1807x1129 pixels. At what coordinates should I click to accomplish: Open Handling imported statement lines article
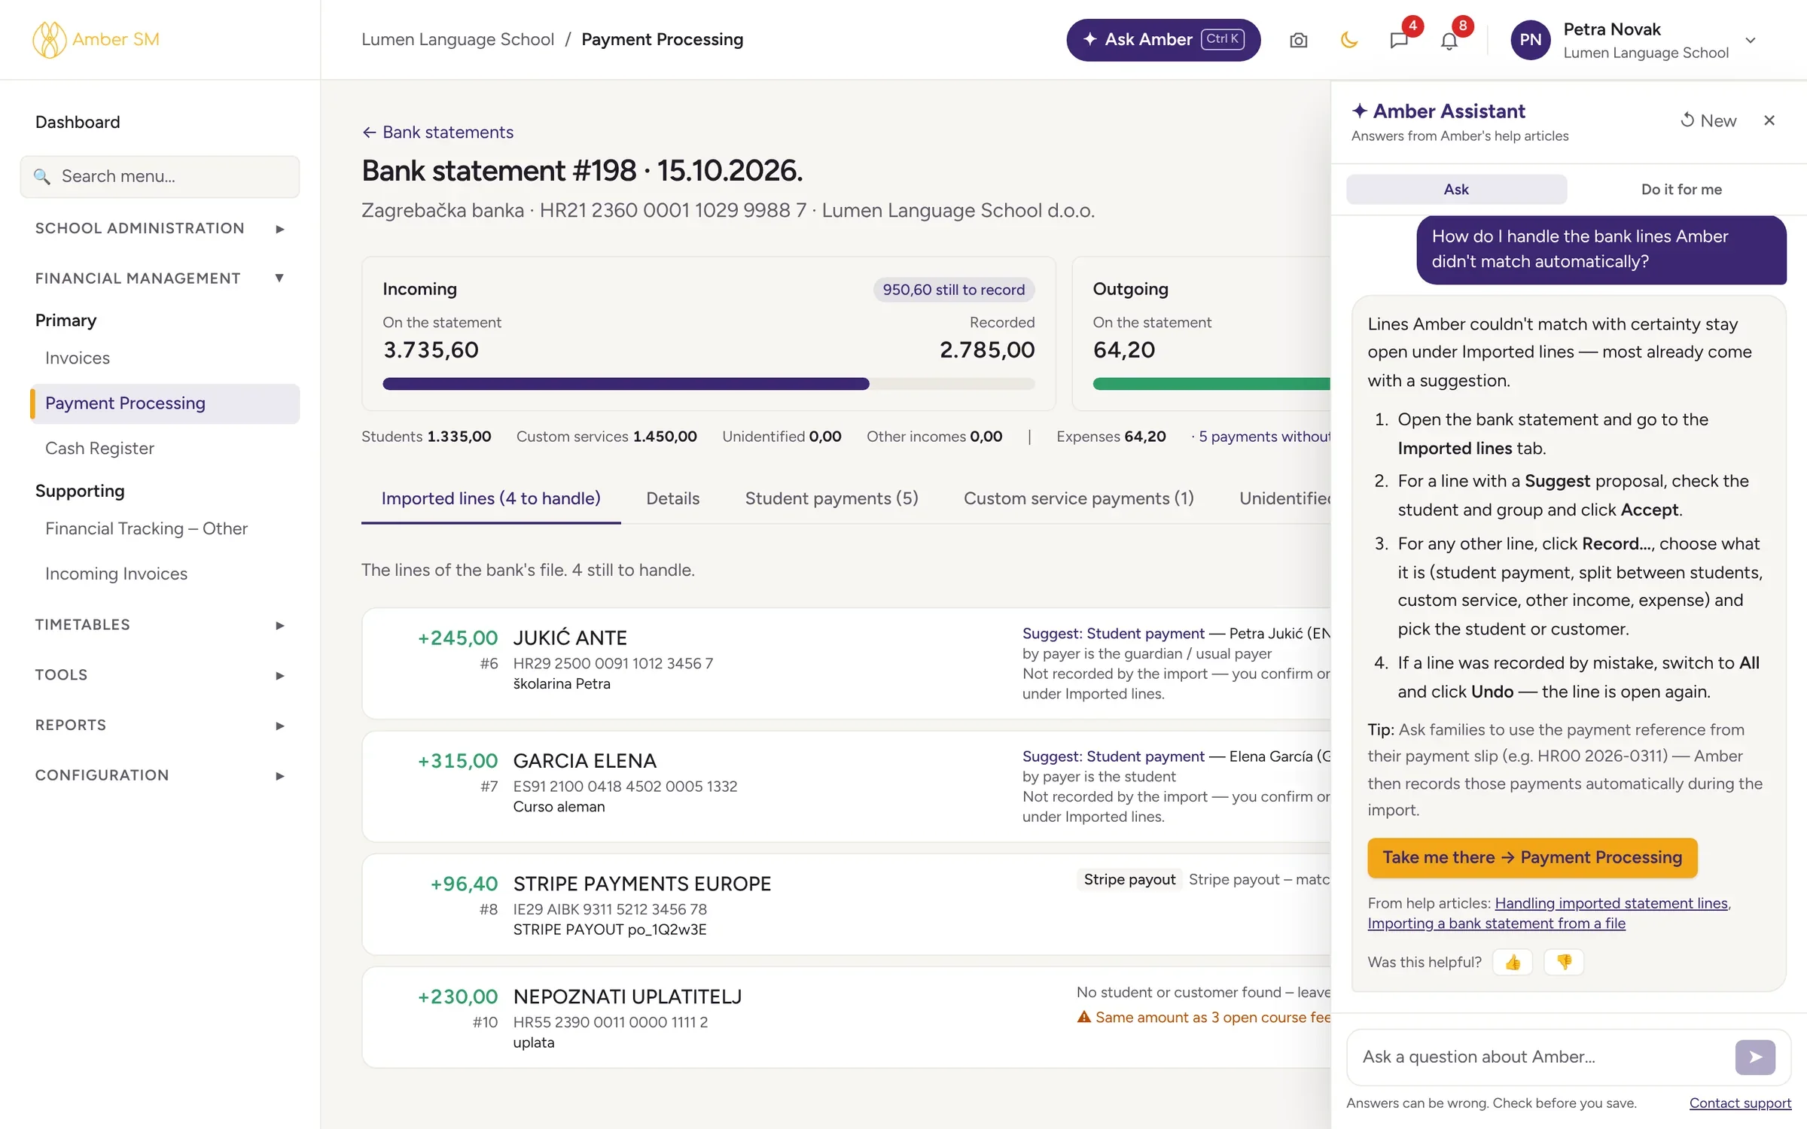1611,903
